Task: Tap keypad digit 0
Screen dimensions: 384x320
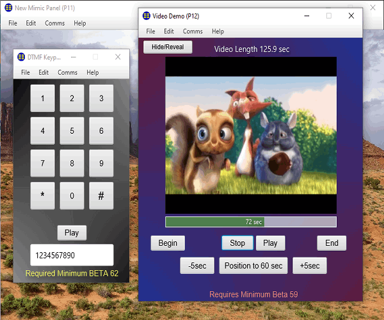Action: [72, 196]
